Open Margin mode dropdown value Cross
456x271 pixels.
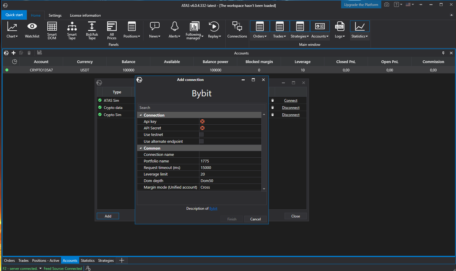coord(230,187)
